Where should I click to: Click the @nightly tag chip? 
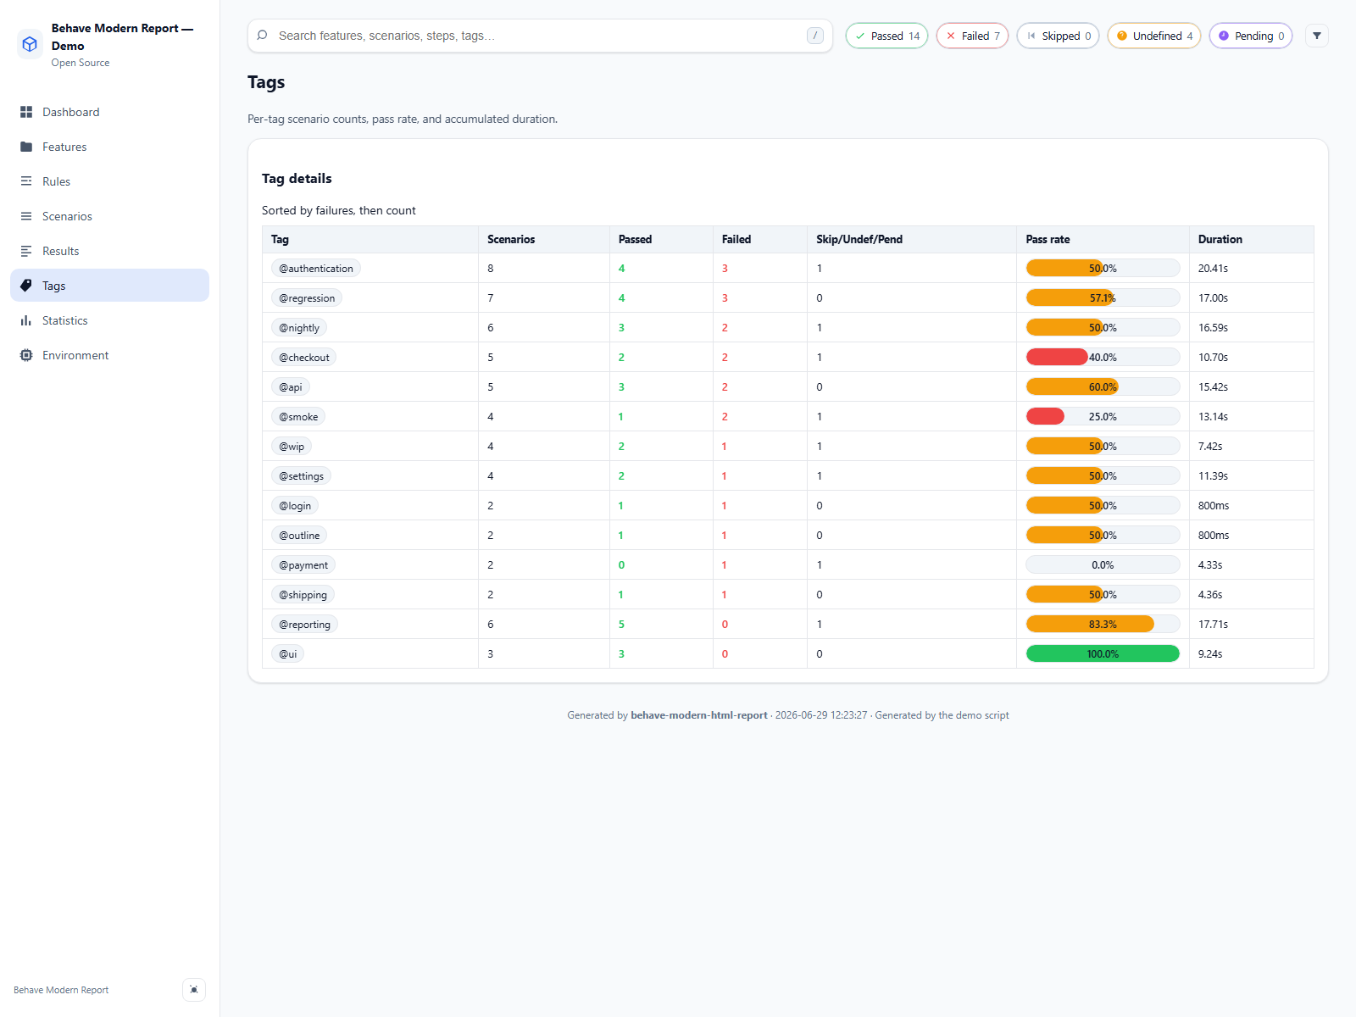(x=299, y=328)
